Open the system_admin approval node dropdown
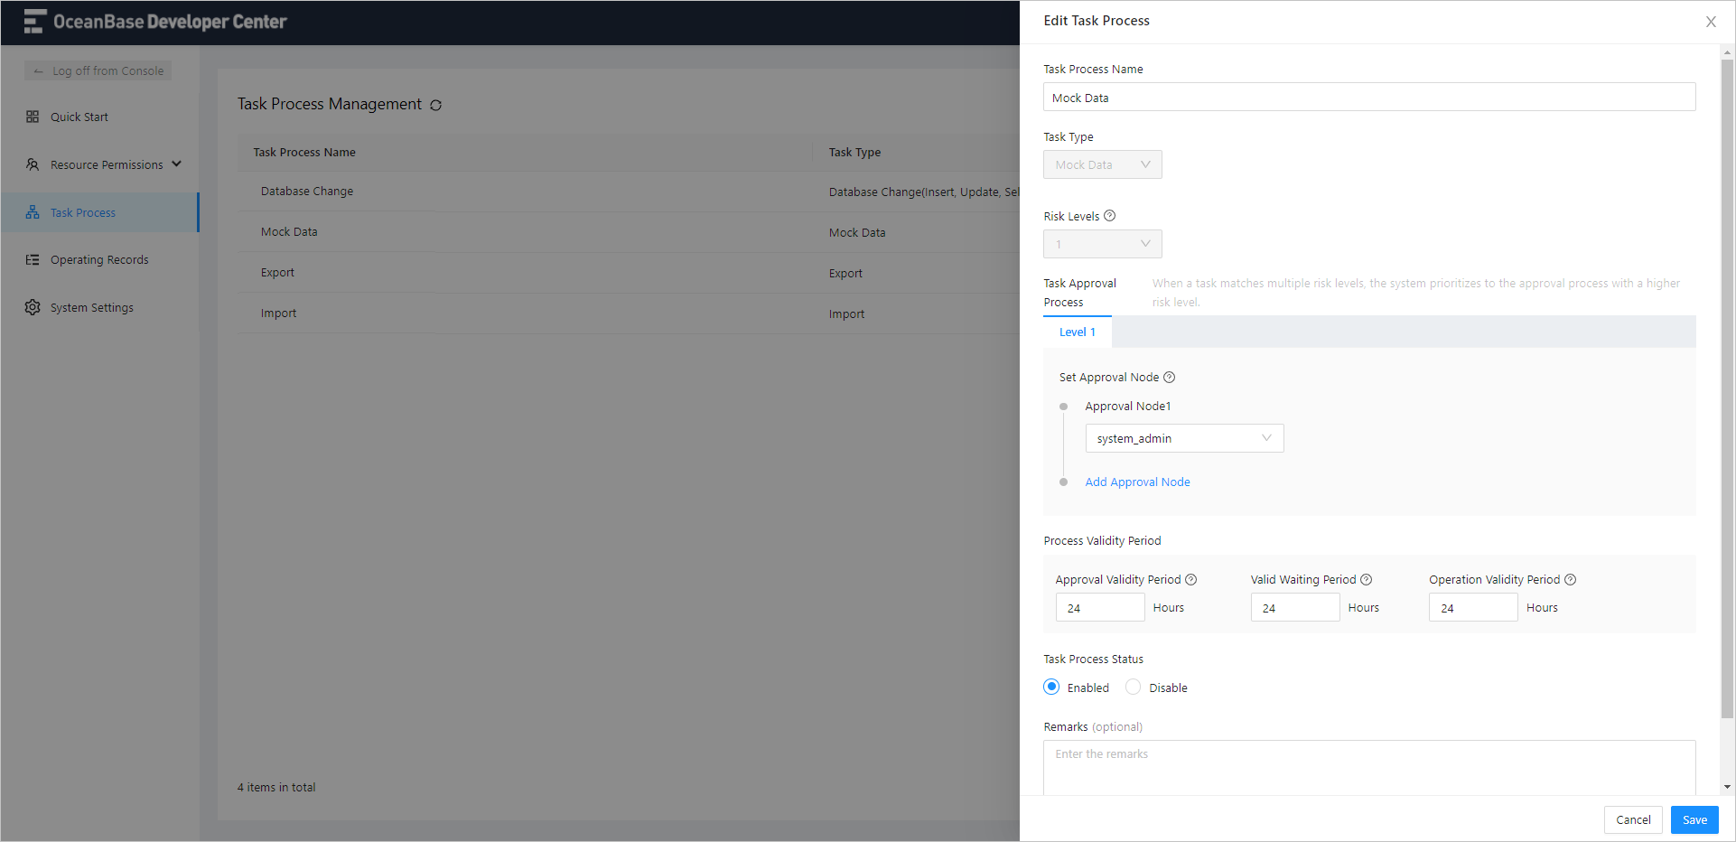The height and width of the screenshot is (842, 1736). tap(1184, 438)
